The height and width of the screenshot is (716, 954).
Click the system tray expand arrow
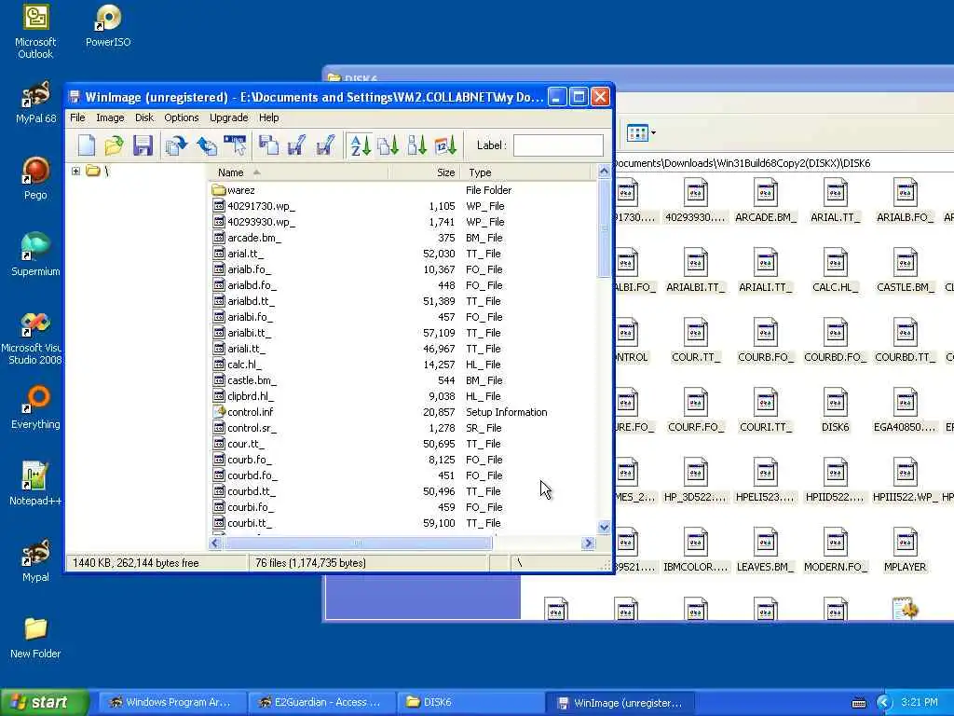point(884,703)
